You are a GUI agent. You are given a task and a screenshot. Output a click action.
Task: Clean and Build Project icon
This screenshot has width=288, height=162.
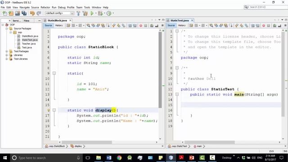(x=85, y=13)
